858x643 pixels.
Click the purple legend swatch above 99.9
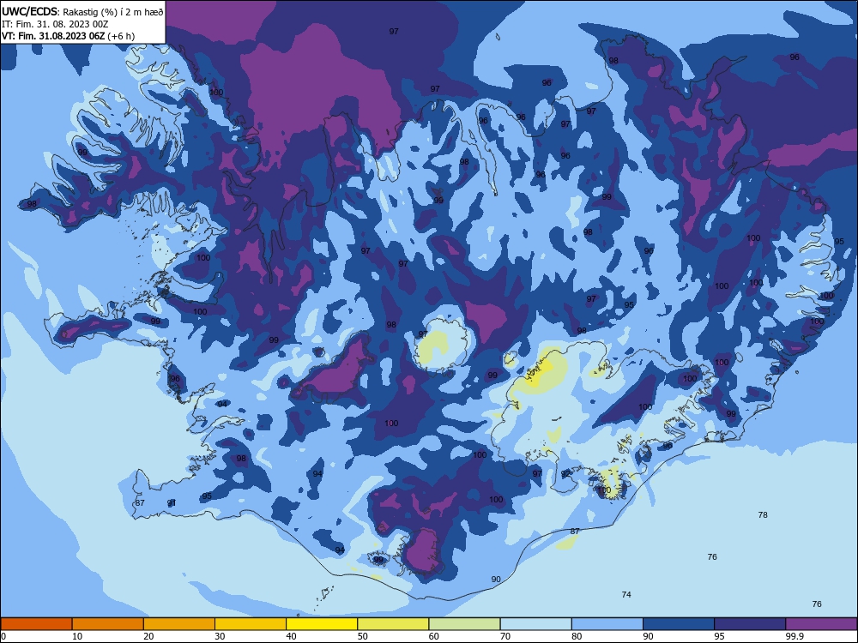click(x=821, y=624)
